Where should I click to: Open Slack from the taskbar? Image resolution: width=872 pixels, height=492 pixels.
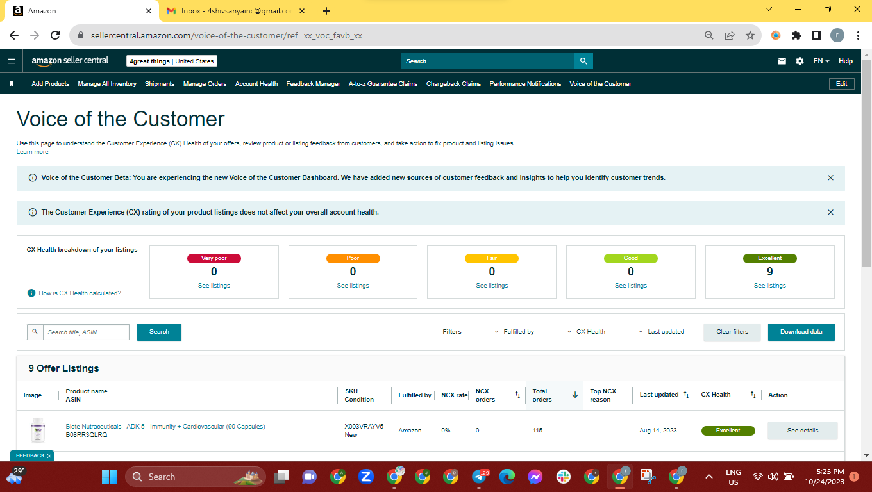(x=564, y=477)
